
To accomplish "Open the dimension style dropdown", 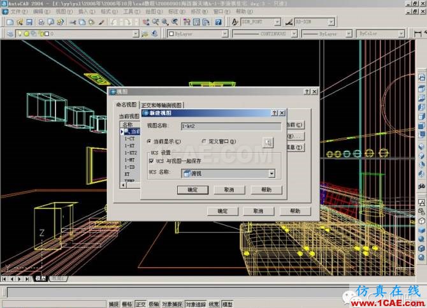I will coord(331,22).
